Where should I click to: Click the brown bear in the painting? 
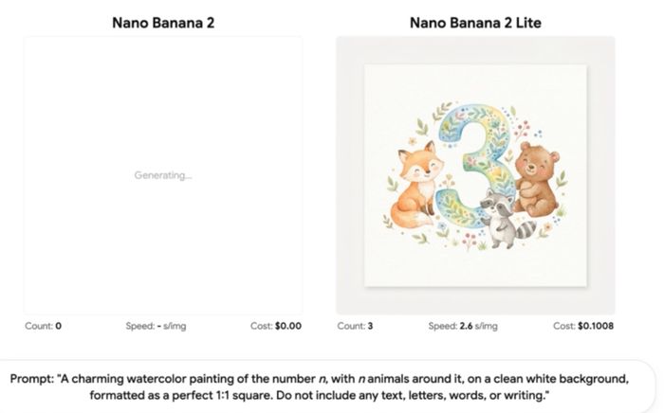(537, 178)
